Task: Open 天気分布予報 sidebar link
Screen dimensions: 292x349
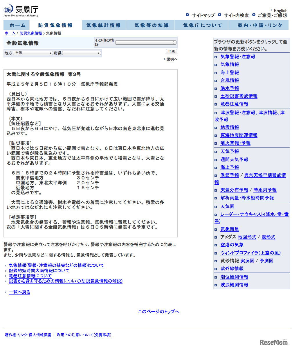Action: pos(234,190)
